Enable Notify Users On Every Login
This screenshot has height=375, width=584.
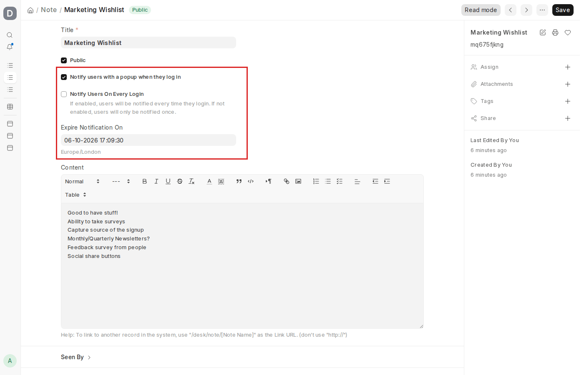(x=64, y=94)
